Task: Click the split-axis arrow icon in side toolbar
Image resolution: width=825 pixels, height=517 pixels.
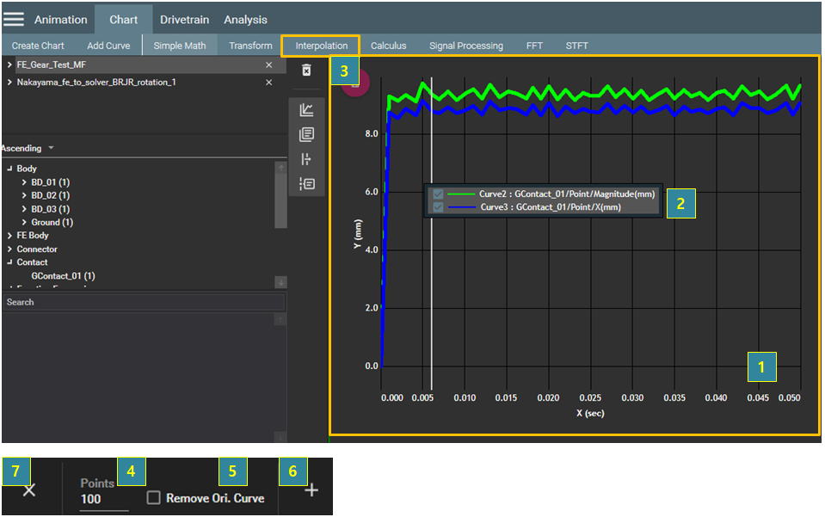Action: point(306,159)
